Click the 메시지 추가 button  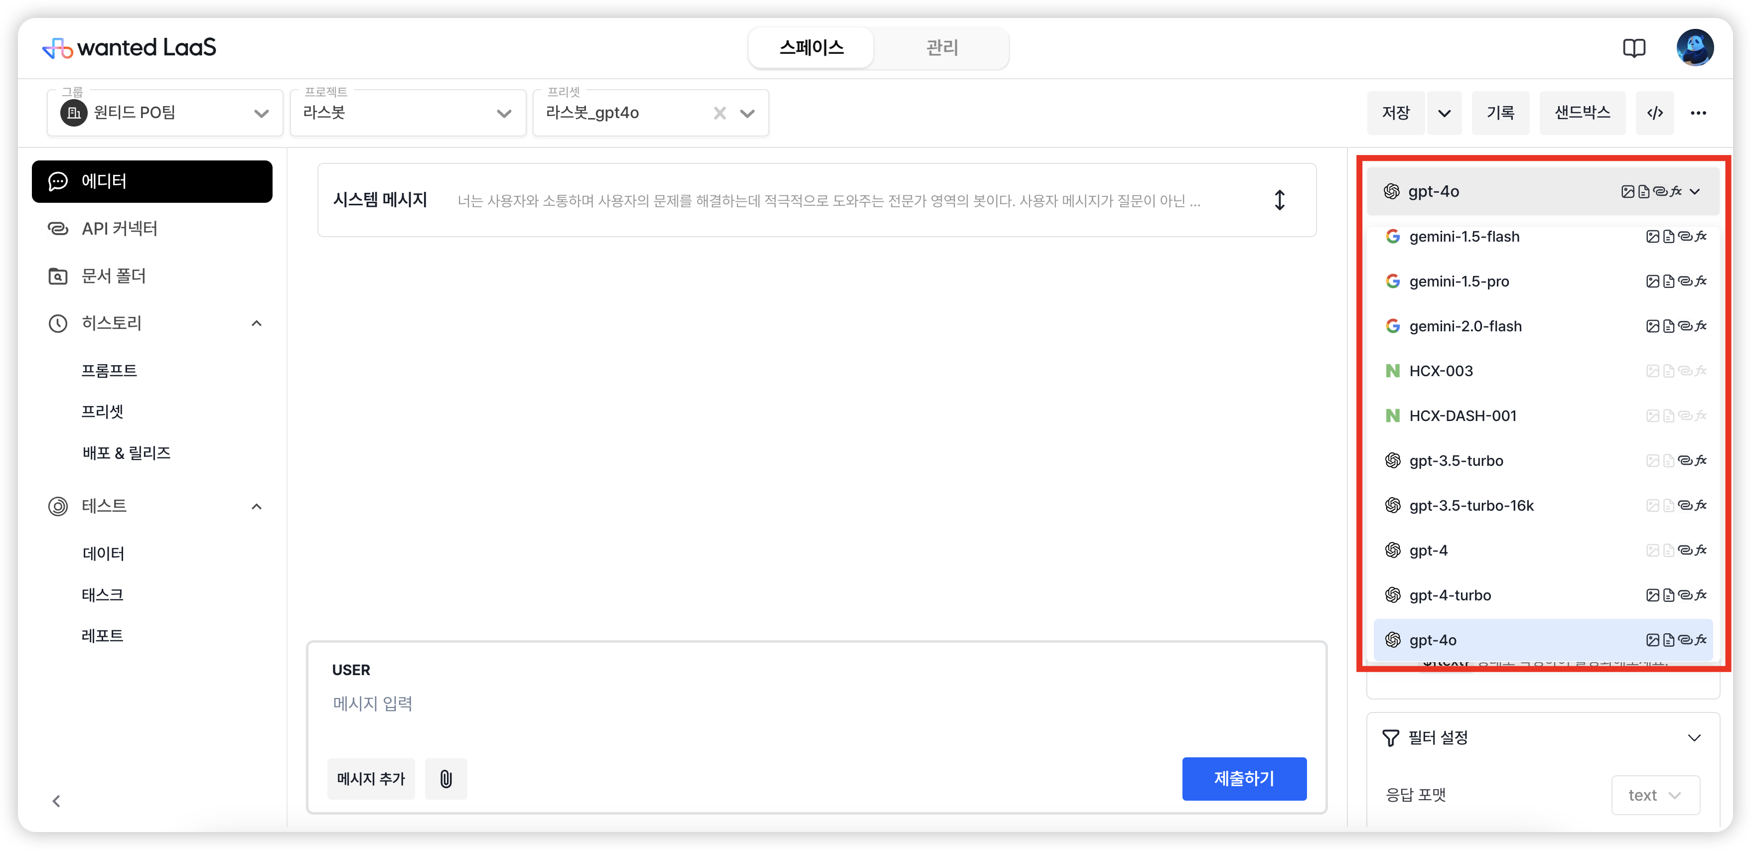(x=371, y=779)
